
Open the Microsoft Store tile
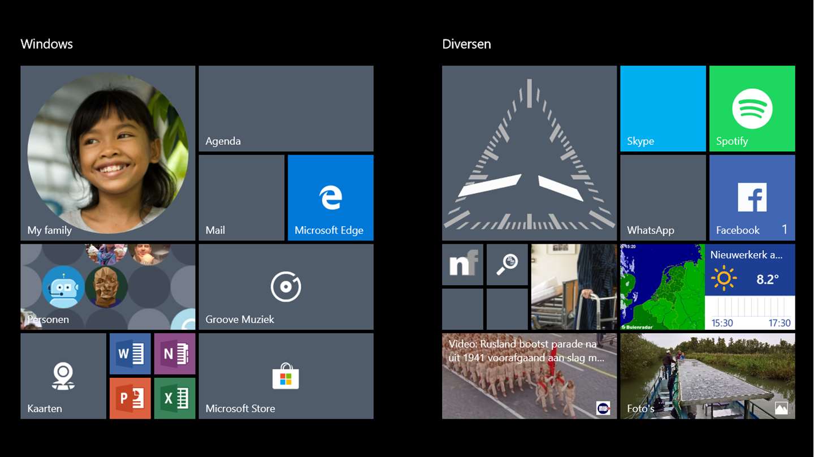coord(286,376)
